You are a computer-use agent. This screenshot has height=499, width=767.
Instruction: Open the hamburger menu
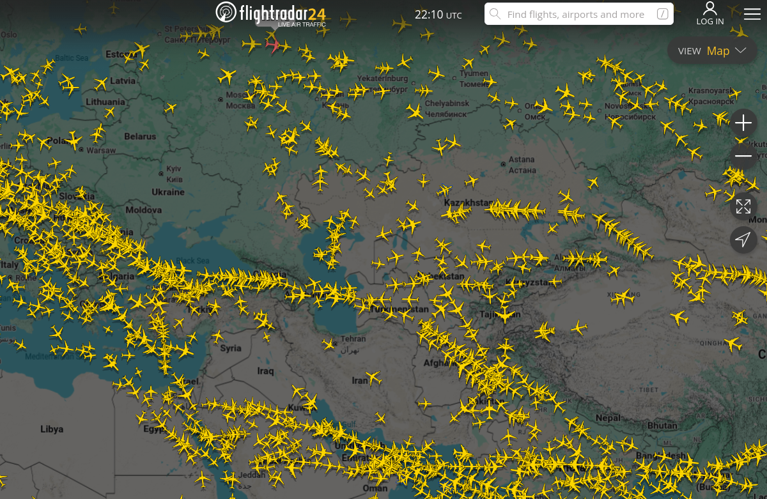point(752,13)
